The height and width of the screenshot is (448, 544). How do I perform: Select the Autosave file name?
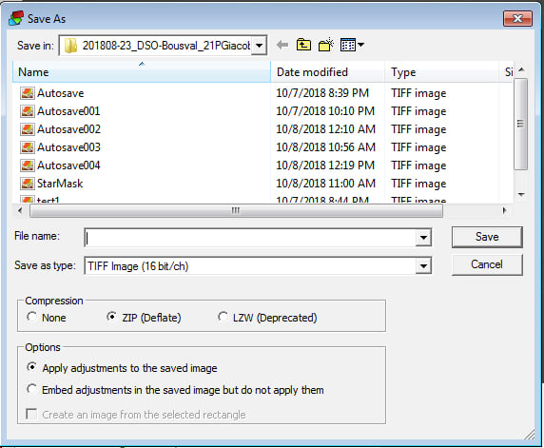click(x=60, y=93)
